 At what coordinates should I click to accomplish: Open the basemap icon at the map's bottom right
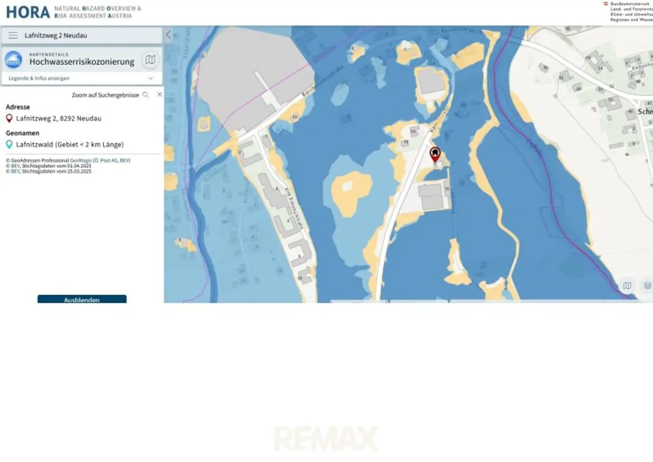point(627,286)
